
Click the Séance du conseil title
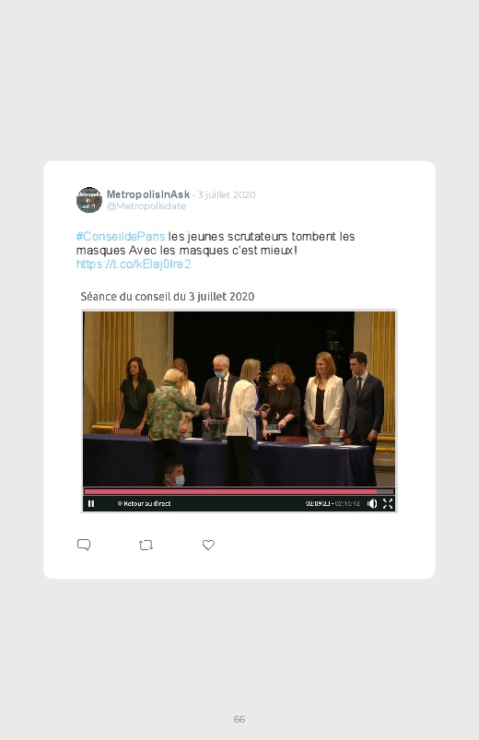point(168,297)
